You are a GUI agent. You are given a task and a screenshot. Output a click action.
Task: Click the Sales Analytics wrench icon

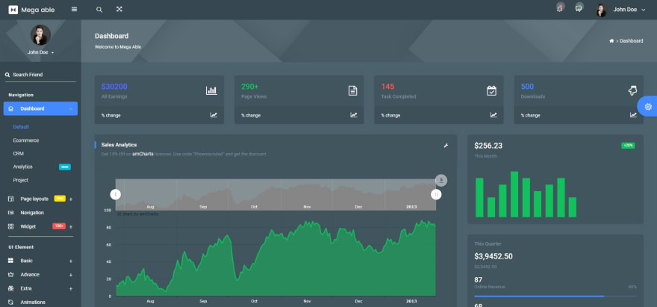pos(446,146)
